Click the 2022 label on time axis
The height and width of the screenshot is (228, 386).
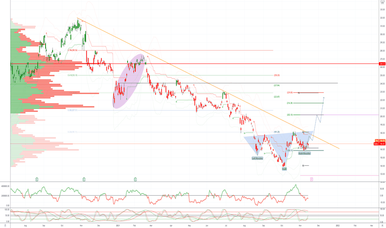[338, 226]
